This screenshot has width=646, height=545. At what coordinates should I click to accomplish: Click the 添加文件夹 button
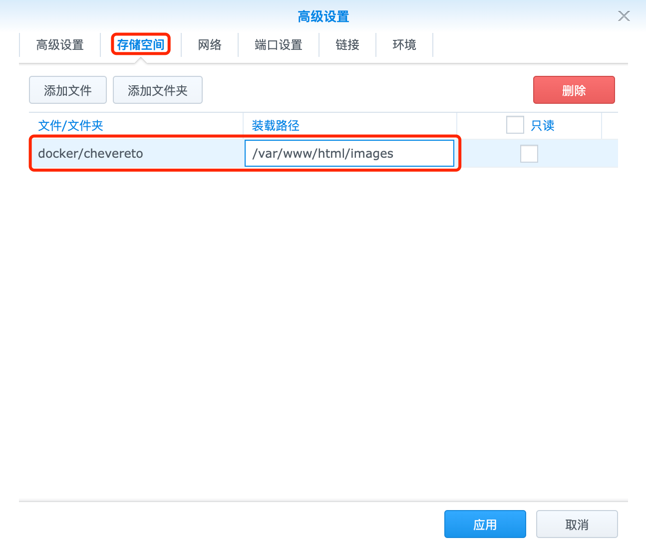click(158, 90)
